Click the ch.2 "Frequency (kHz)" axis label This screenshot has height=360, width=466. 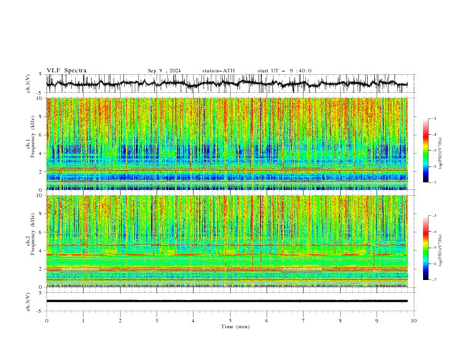coord(32,234)
